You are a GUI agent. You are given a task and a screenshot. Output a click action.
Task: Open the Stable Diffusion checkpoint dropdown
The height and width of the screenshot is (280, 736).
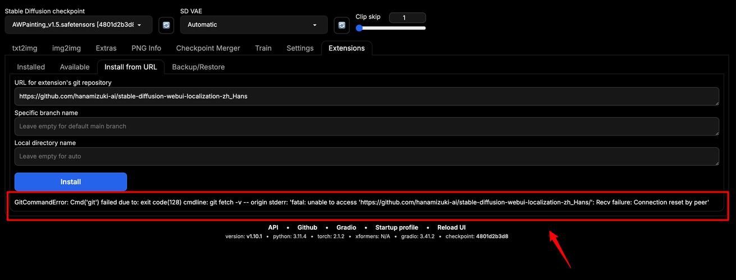click(x=79, y=25)
